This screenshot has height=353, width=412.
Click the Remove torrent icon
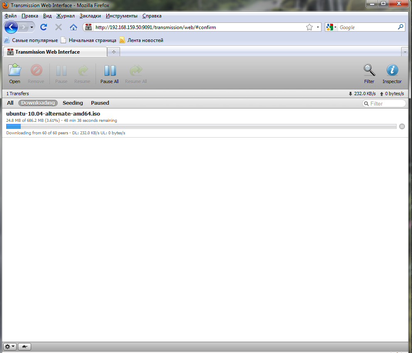coord(36,74)
